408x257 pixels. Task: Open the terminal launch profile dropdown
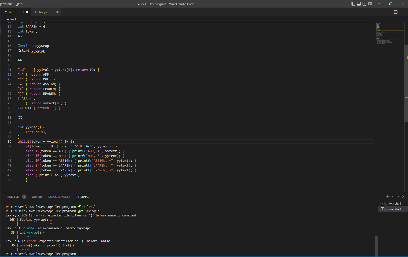tap(392, 197)
